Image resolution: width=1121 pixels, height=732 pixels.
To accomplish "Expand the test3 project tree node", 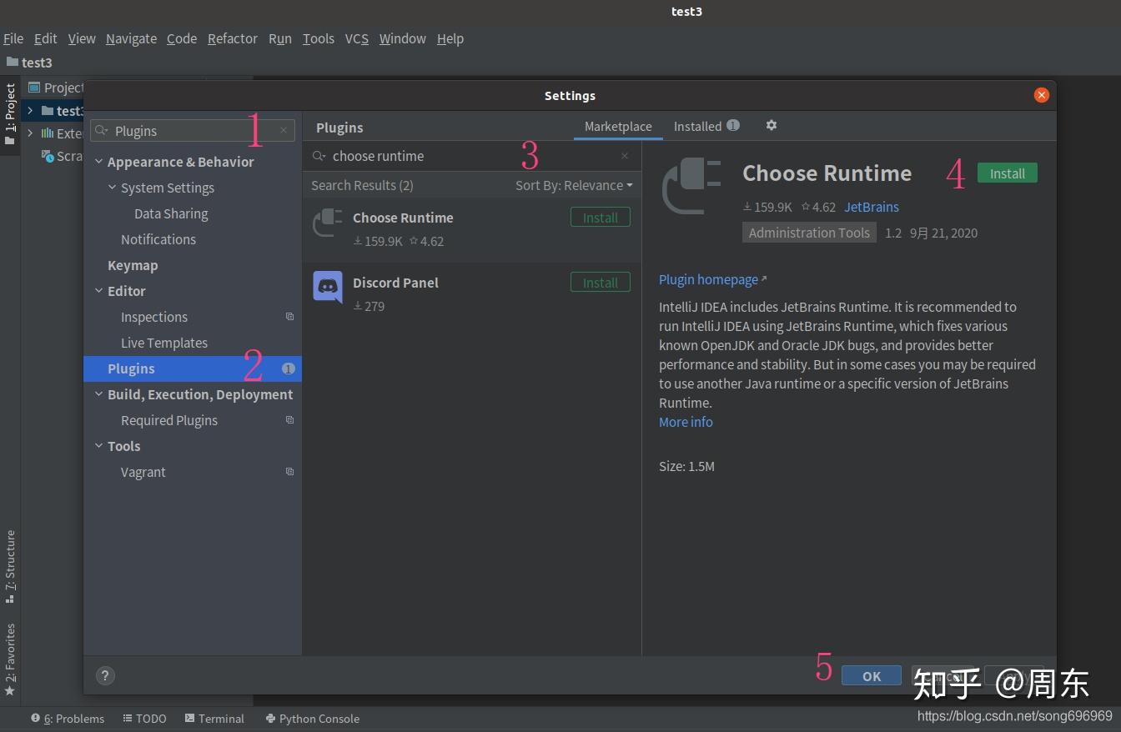I will click(x=30, y=111).
